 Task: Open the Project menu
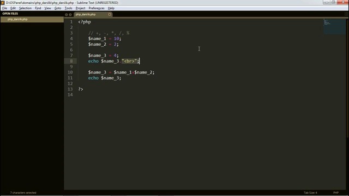pos(80,8)
